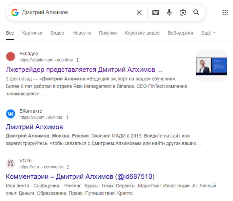Screen dimensions: 233x201
Task: Open the on-screen keyboard input tool
Action: (x=156, y=13)
